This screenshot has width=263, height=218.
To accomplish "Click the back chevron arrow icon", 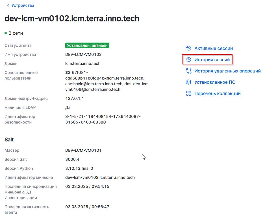I will click(x=8, y=5).
